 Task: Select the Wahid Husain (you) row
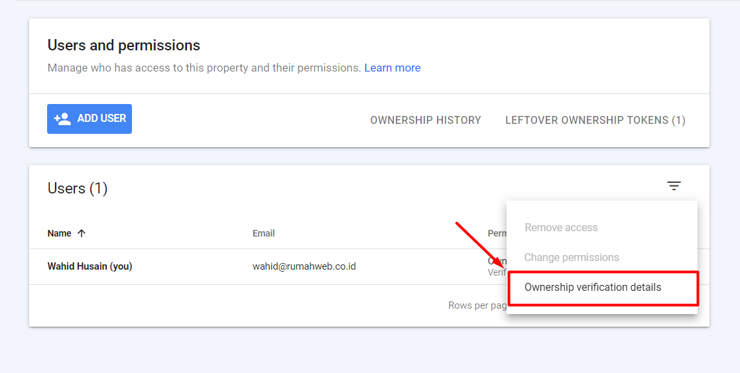[90, 266]
